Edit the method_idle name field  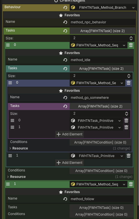pos(101,60)
